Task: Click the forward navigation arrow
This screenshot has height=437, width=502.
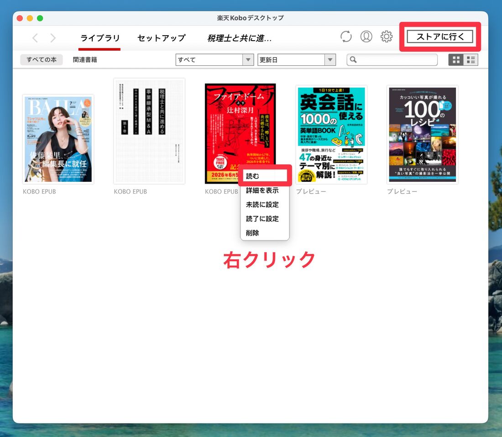Action: pyautogui.click(x=53, y=38)
